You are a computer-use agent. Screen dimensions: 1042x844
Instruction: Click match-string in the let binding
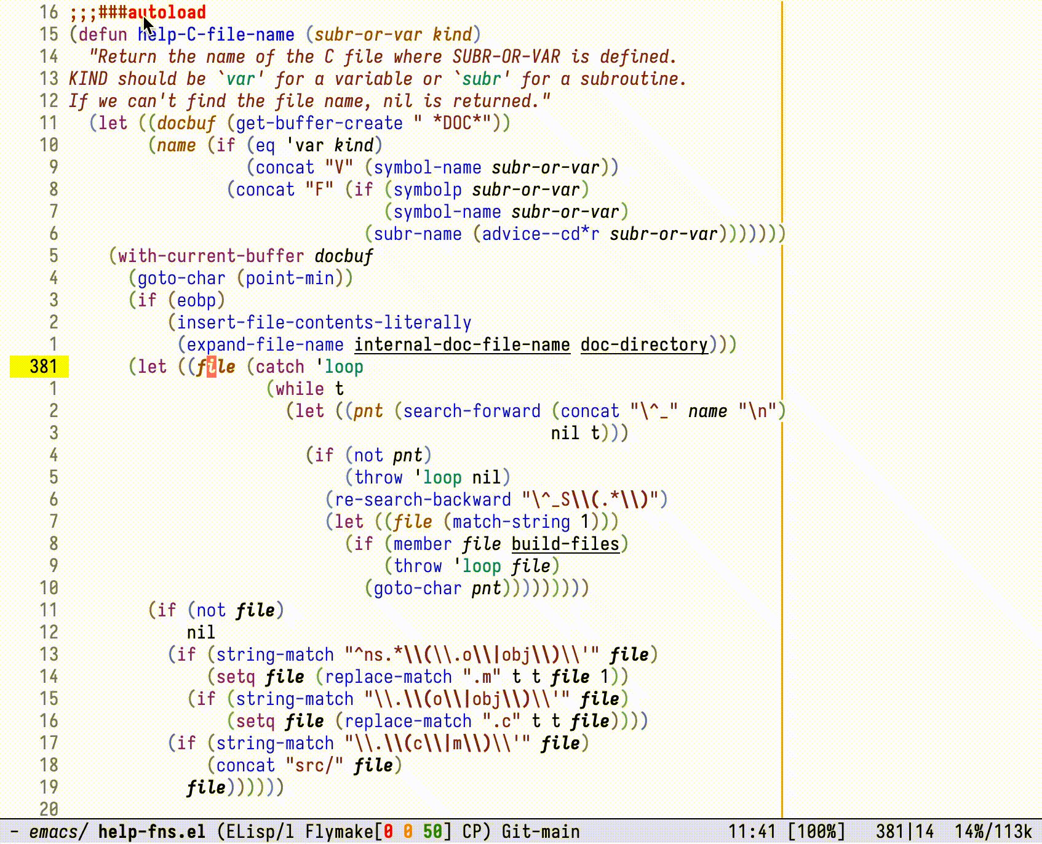pyautogui.click(x=511, y=522)
